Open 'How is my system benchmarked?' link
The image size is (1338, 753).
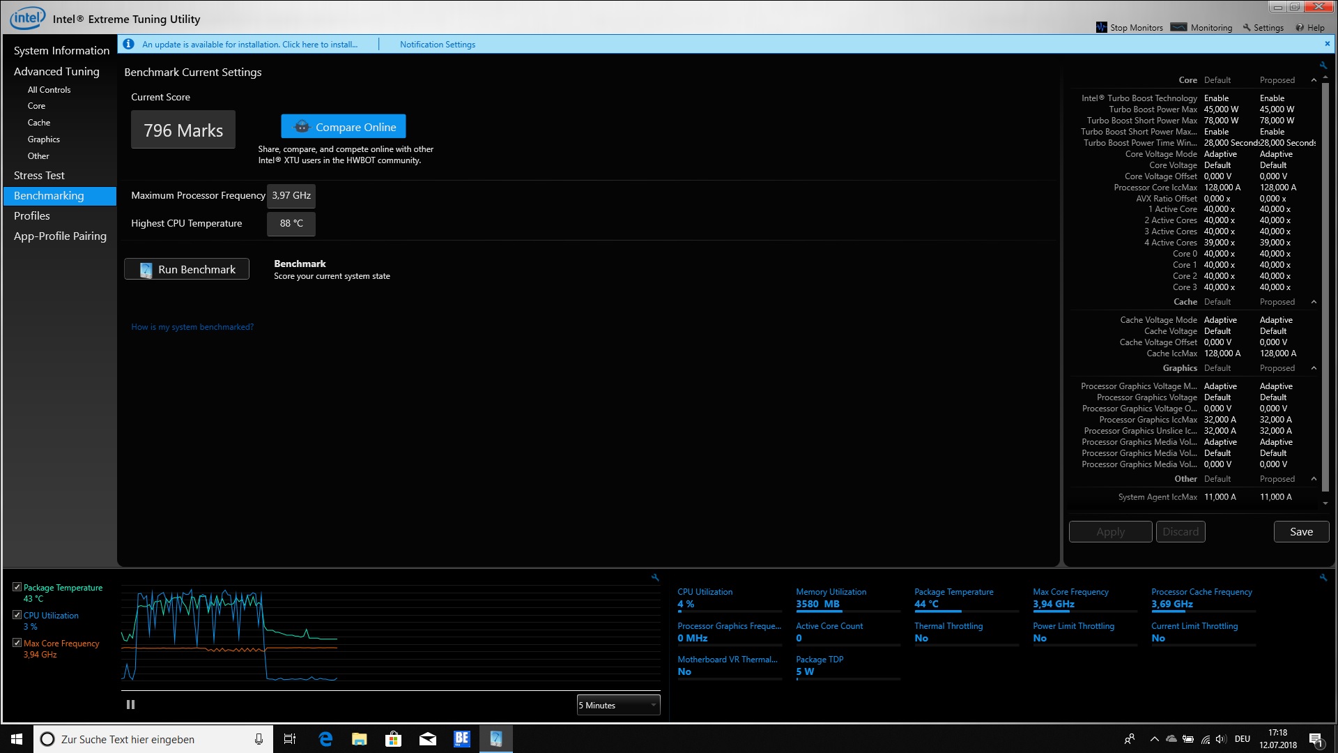192,327
